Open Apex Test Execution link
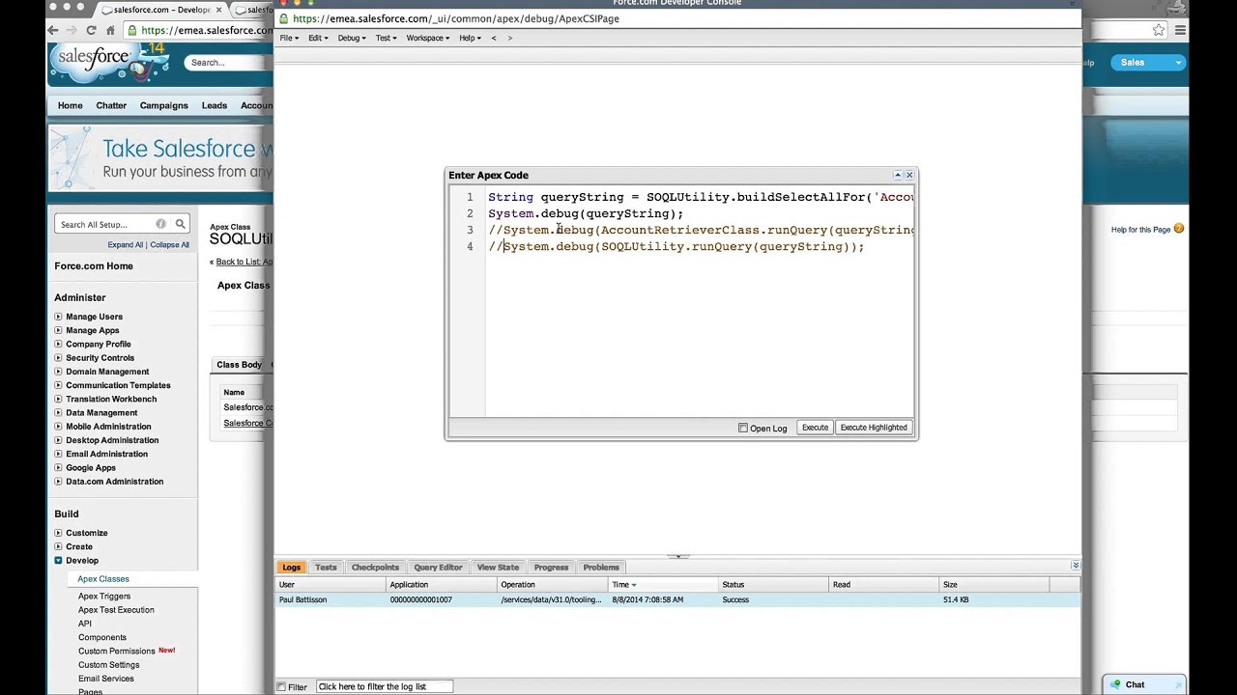The width and height of the screenshot is (1237, 695). coord(116,610)
